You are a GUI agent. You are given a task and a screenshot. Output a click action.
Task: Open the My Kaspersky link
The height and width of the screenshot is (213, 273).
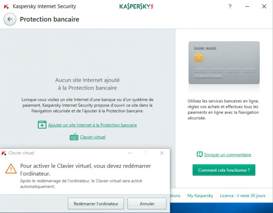[200, 196]
